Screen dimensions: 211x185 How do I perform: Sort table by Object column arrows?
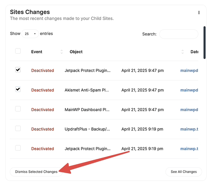pos(182,52)
